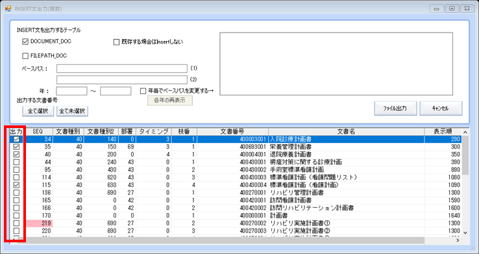479x254 pixels.
Task: Click document number 400693001 cell
Action: (233, 147)
